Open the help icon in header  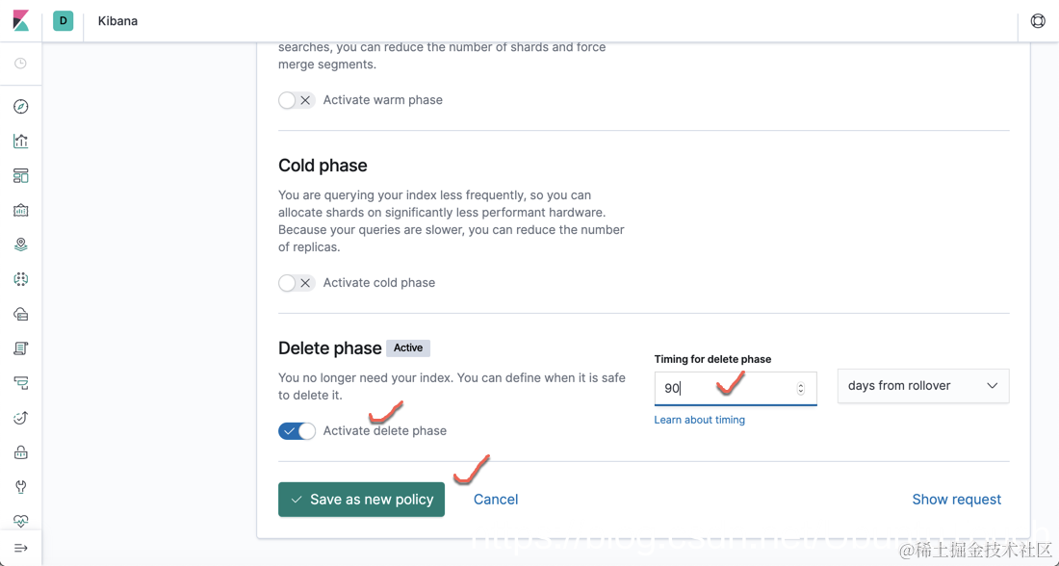pyautogui.click(x=1038, y=21)
